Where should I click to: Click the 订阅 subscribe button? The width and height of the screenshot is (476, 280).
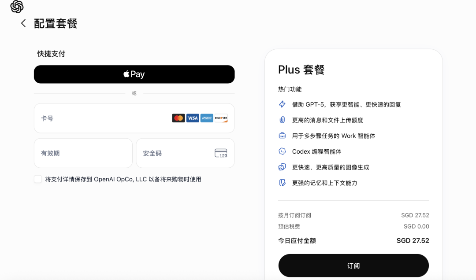353,265
